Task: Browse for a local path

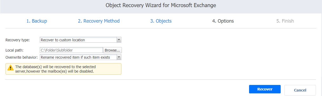Action: (x=112, y=50)
